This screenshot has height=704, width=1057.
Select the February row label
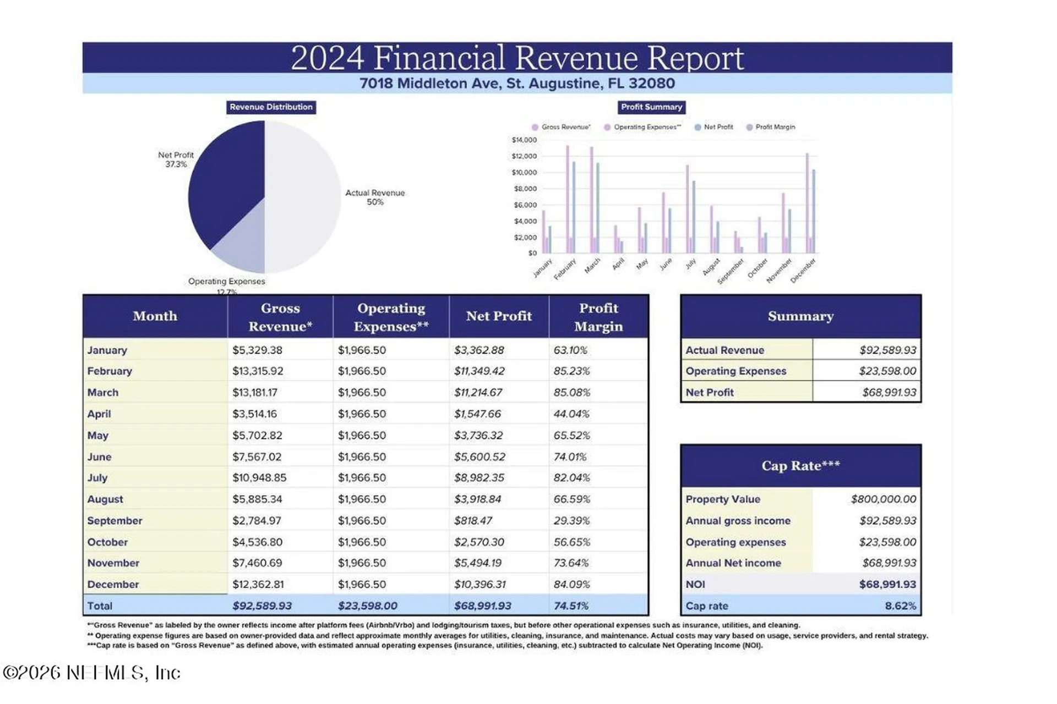[x=110, y=371]
